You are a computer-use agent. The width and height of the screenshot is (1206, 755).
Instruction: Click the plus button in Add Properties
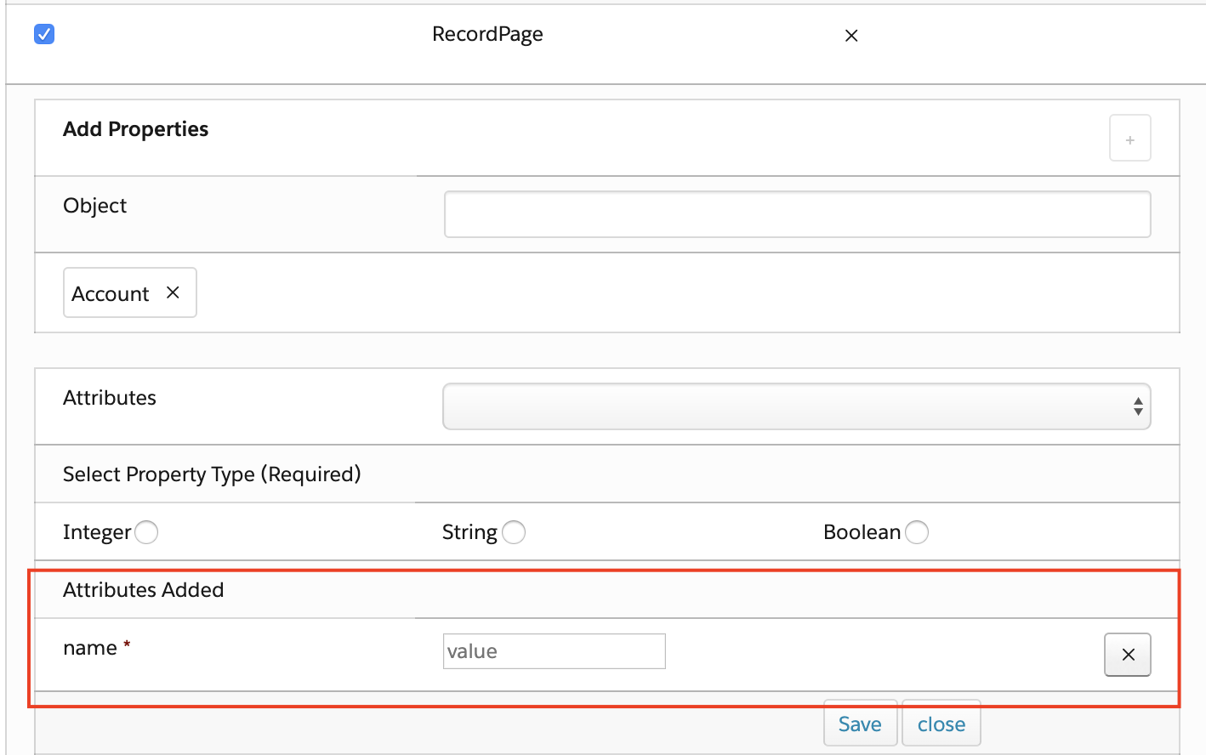click(x=1129, y=139)
